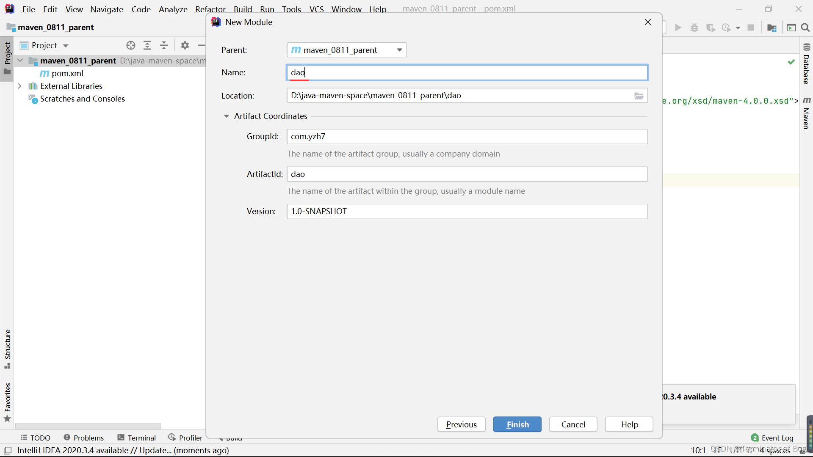Toggle the Project side tab

[x=7, y=58]
